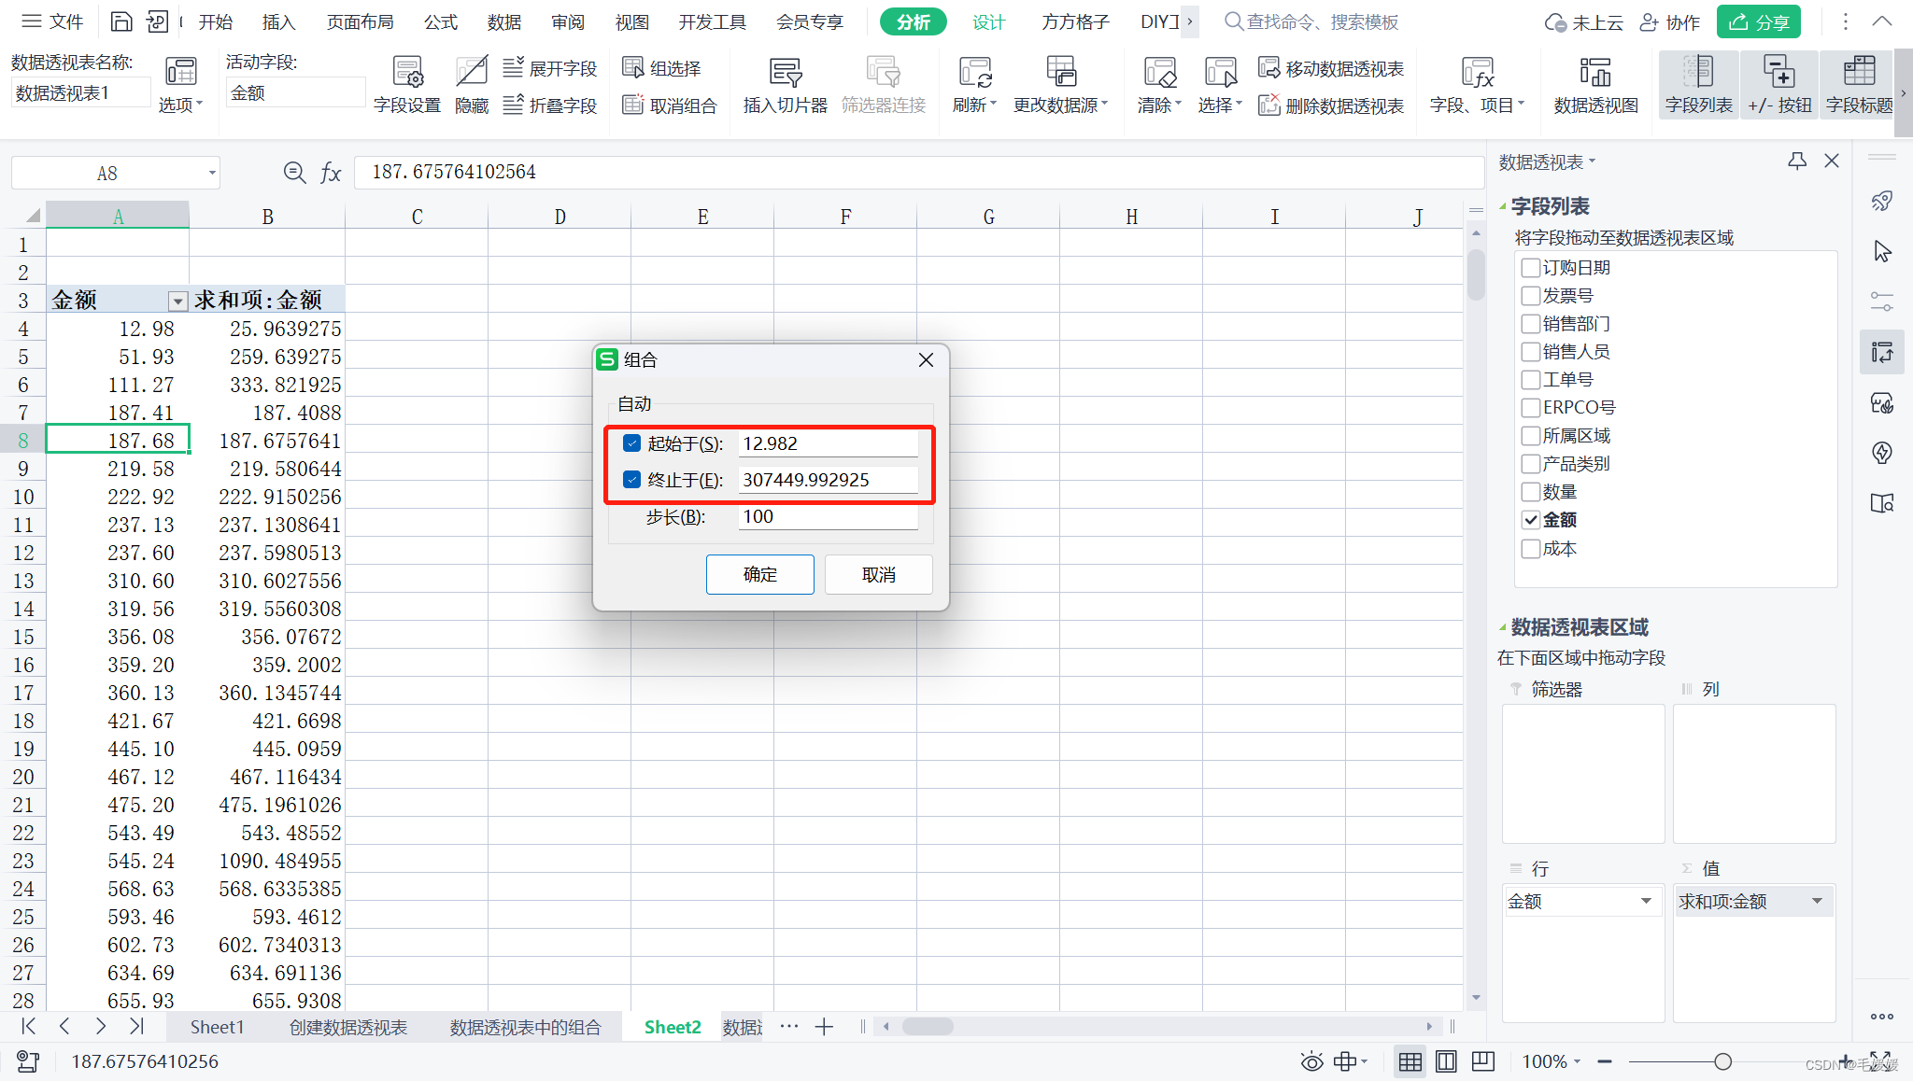1913x1081 pixels.
Task: Click the horizontal scrollbar thumb
Action: [928, 1026]
